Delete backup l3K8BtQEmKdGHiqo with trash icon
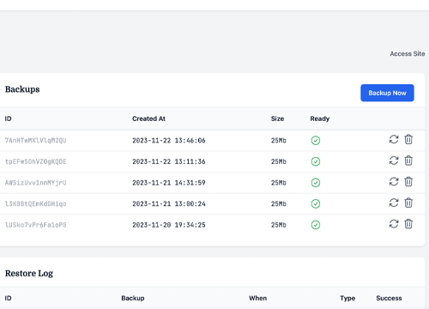 click(408, 203)
